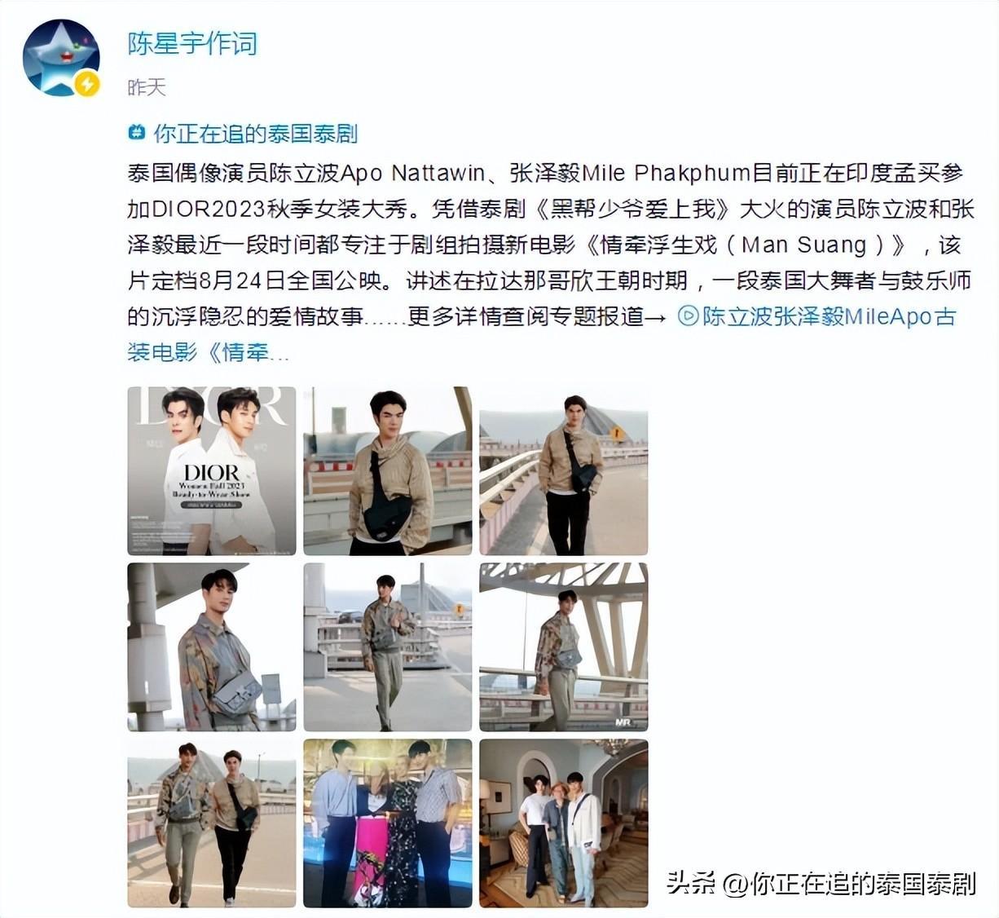Open the super topic hashtag icon
Viewport: 999px width, 918px height.
pyautogui.click(x=137, y=132)
